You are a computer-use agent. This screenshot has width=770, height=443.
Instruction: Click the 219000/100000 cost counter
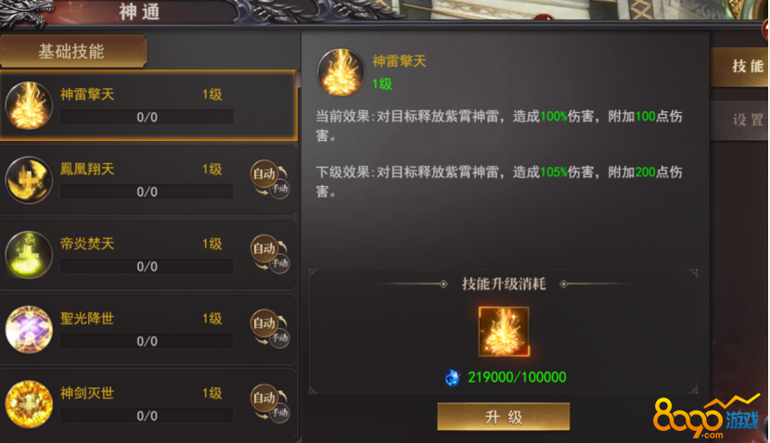click(517, 377)
